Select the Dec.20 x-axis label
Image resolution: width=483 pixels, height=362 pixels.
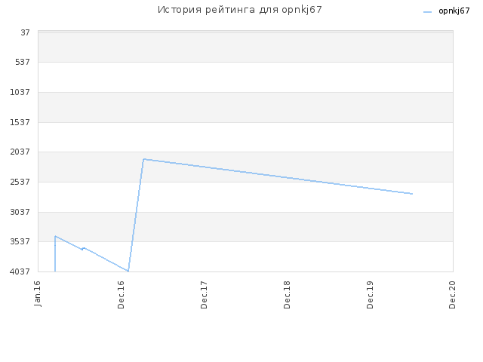point(452,295)
